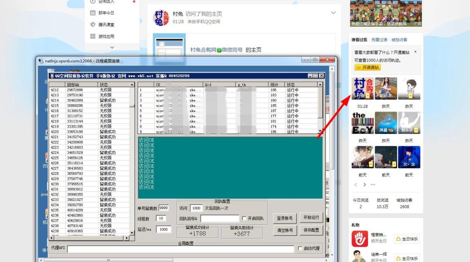Click the more dots under visitor list

point(372,184)
